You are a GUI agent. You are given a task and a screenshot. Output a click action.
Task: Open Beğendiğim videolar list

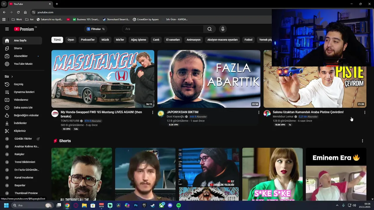tap(22, 115)
